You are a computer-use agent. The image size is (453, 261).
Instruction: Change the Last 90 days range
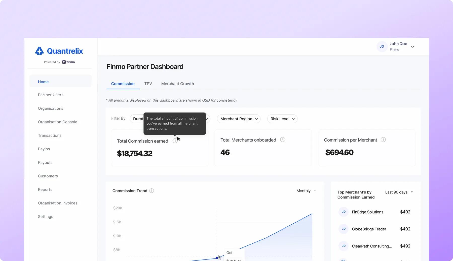pyautogui.click(x=399, y=192)
